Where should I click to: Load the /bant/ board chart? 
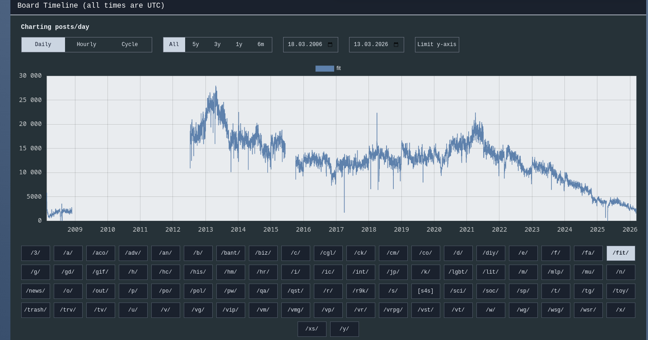click(231, 253)
